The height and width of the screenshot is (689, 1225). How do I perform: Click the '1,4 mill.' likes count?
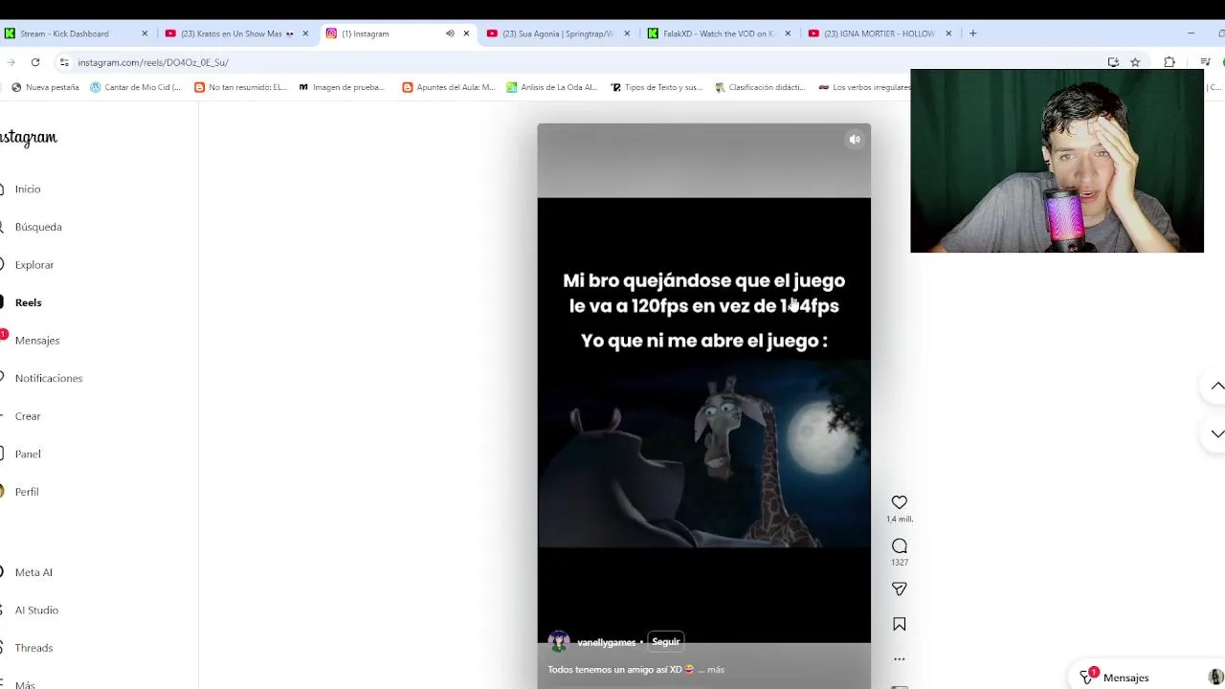[900, 519]
